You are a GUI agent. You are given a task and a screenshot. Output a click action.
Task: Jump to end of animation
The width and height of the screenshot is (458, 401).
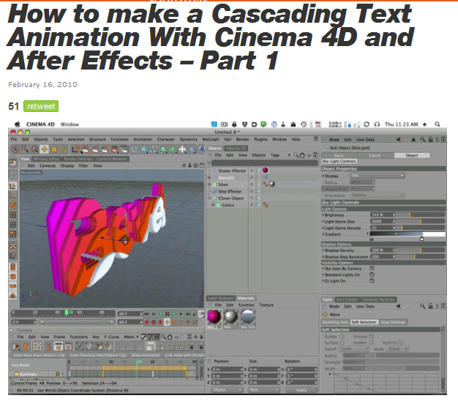(x=188, y=314)
